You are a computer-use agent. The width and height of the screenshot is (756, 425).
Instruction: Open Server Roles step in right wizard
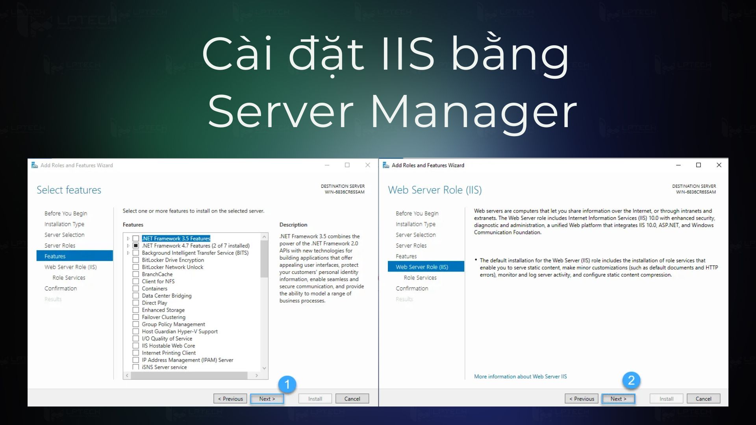[411, 246]
